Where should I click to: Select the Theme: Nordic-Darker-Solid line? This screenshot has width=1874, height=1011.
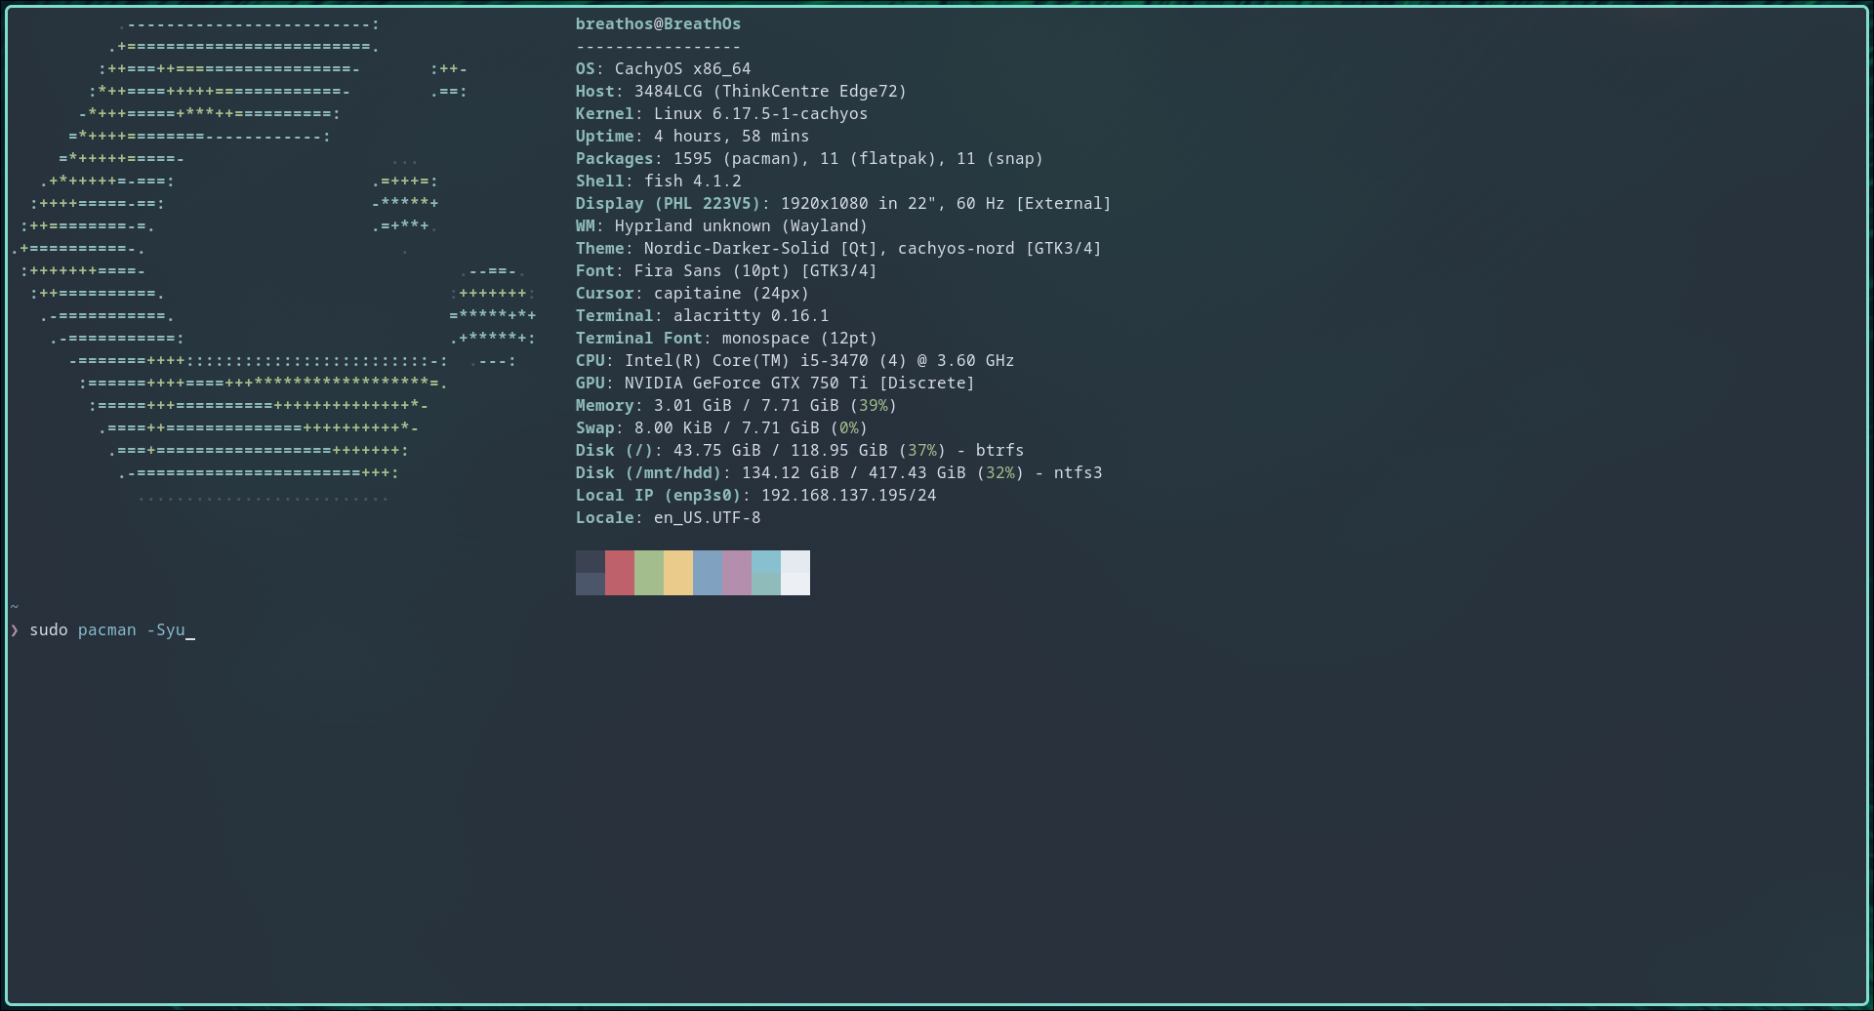coord(837,248)
